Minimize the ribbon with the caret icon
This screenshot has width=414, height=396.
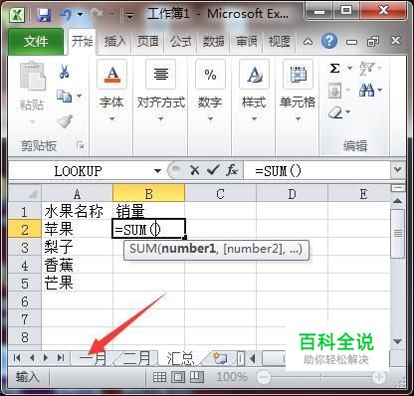click(308, 42)
